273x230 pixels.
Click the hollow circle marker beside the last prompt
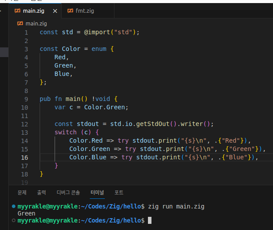[14, 220]
